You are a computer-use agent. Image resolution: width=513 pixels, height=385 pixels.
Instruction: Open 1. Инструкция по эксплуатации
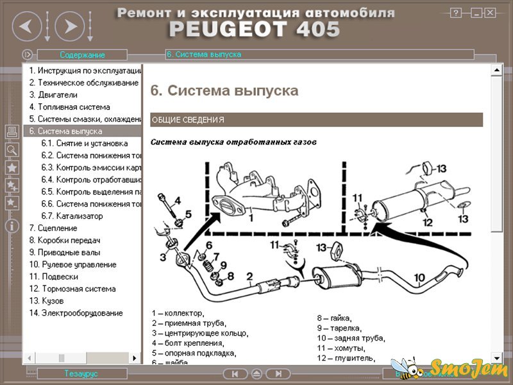[85, 71]
